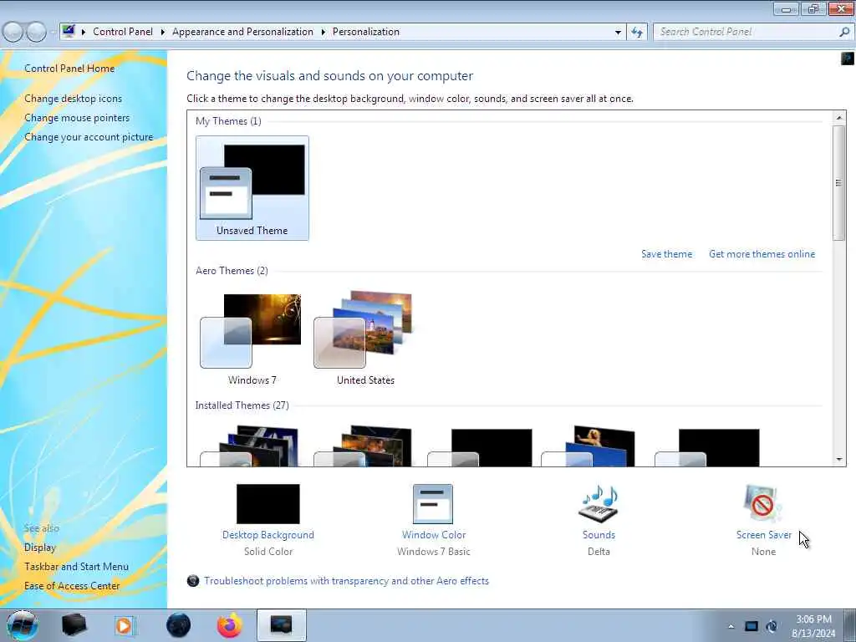Open Control Panel Home
Image resolution: width=856 pixels, height=642 pixels.
(69, 69)
